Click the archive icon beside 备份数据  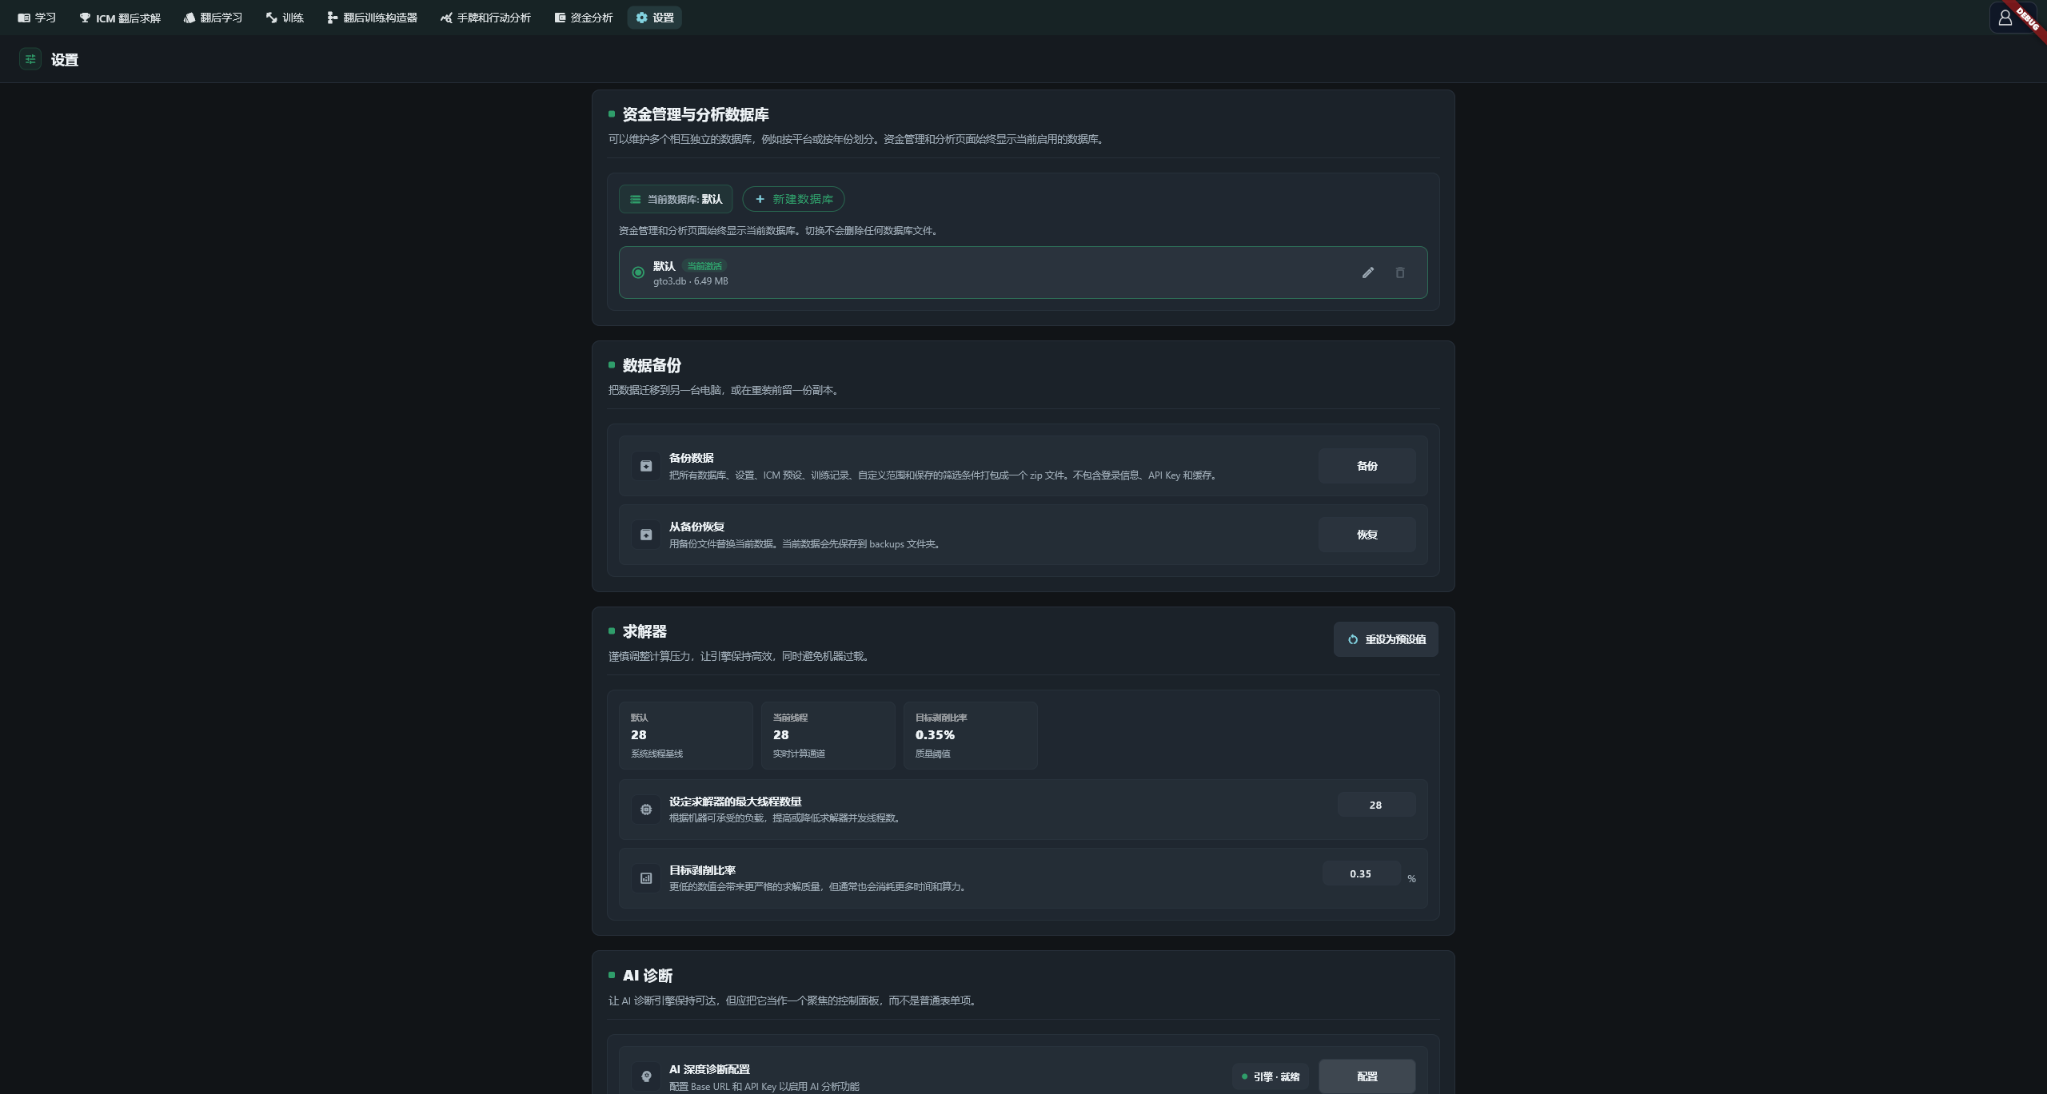coord(646,466)
